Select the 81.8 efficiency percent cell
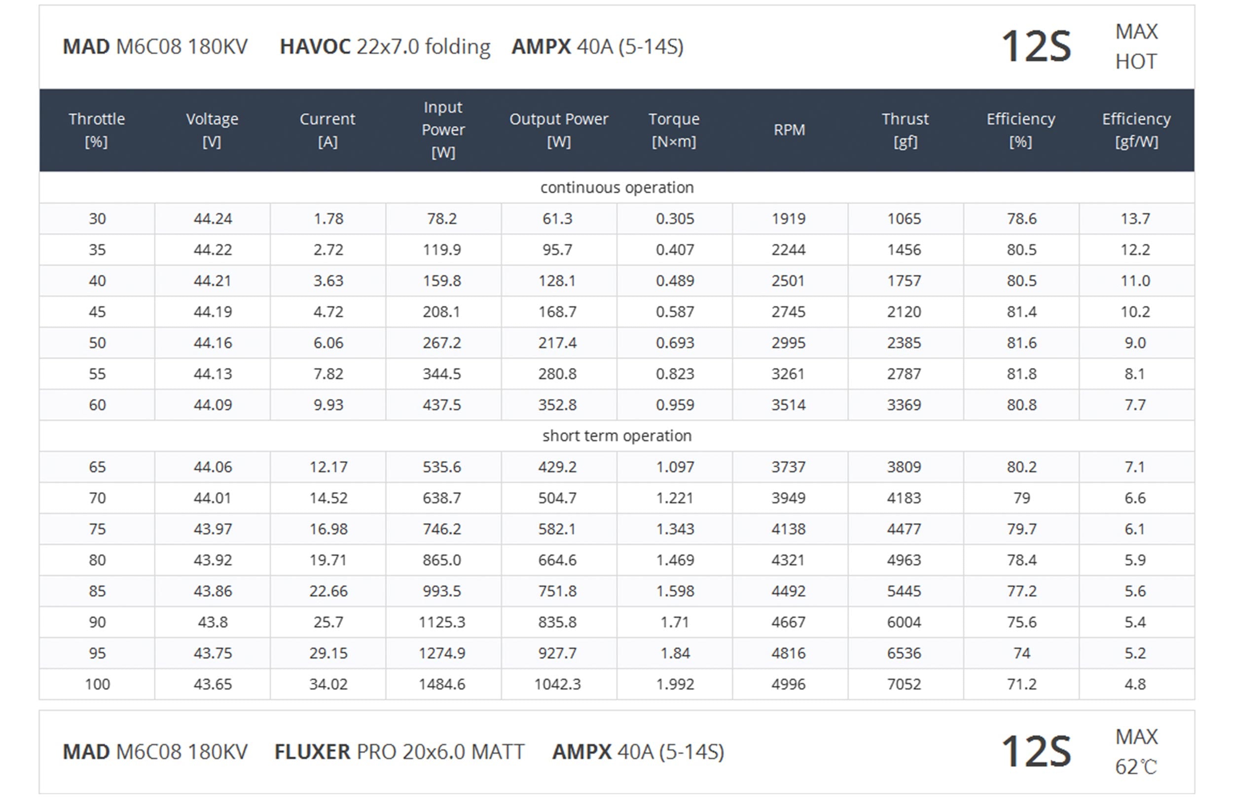 pyautogui.click(x=1021, y=374)
